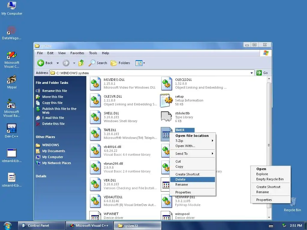Image resolution: width=307 pixels, height=230 pixels.
Task: Select the OLECLI.DLL file icon
Action: (166, 84)
